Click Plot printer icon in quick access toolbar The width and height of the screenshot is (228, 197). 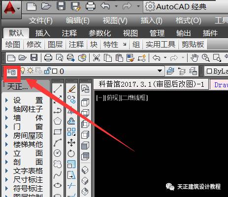91,6
